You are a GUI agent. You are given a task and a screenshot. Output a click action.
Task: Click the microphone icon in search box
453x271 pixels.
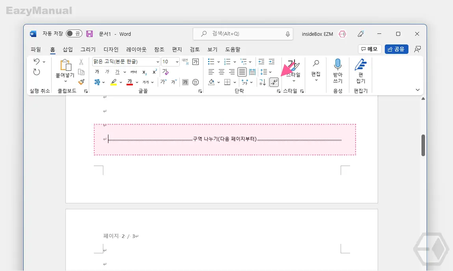click(288, 34)
